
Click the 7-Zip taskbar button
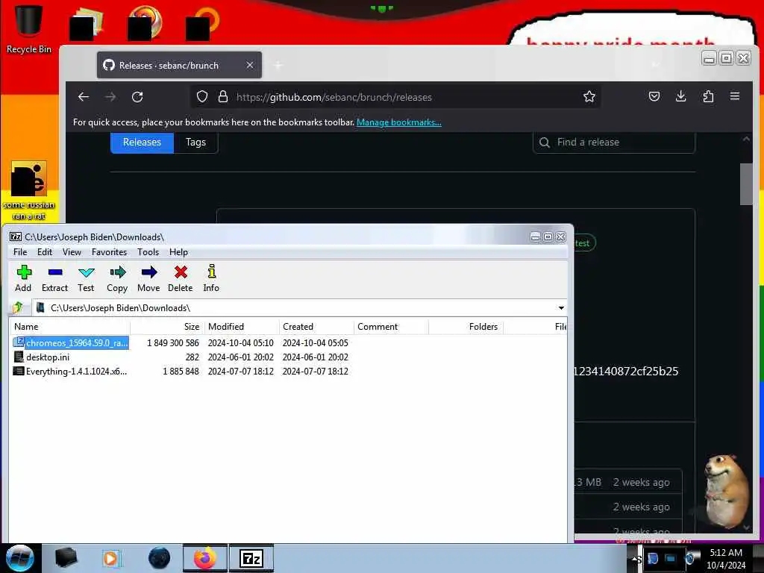point(251,558)
